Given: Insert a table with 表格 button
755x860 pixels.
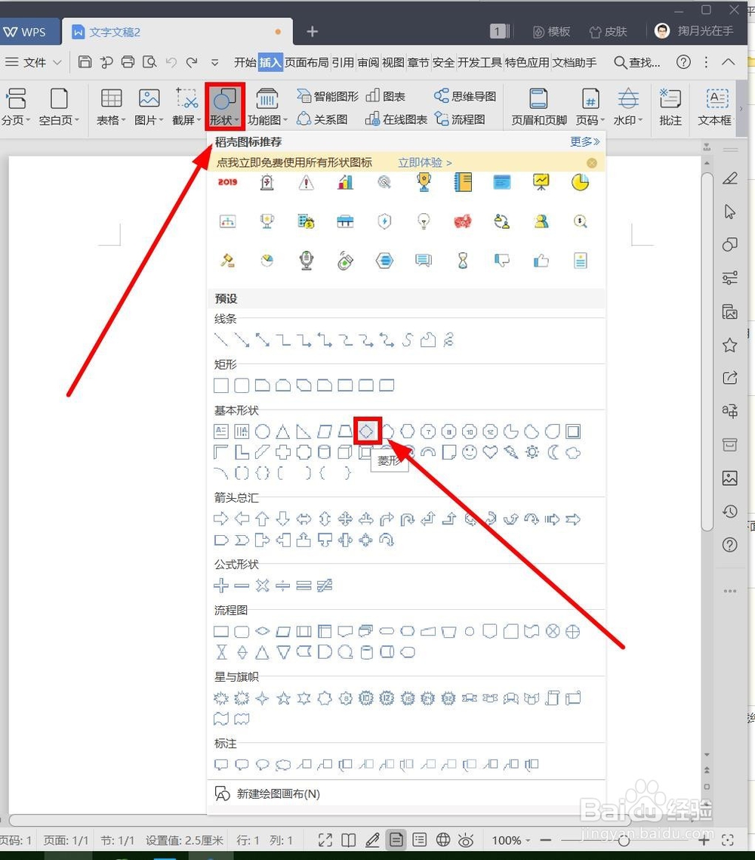Looking at the screenshot, I should (111, 107).
